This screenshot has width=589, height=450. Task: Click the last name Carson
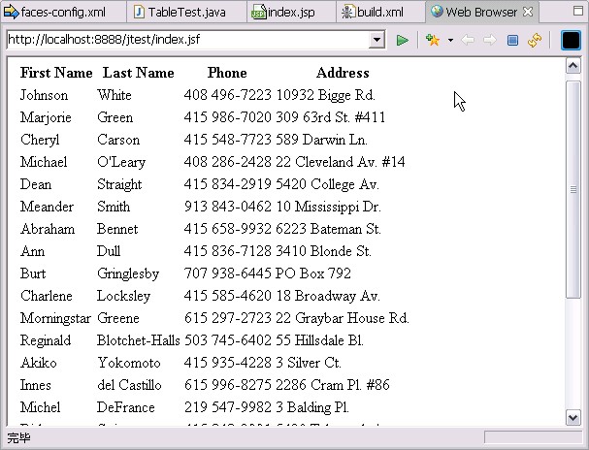tap(118, 140)
